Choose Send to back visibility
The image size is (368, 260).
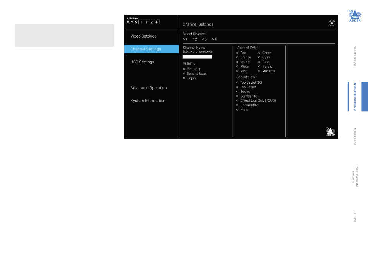pyautogui.click(x=184, y=74)
